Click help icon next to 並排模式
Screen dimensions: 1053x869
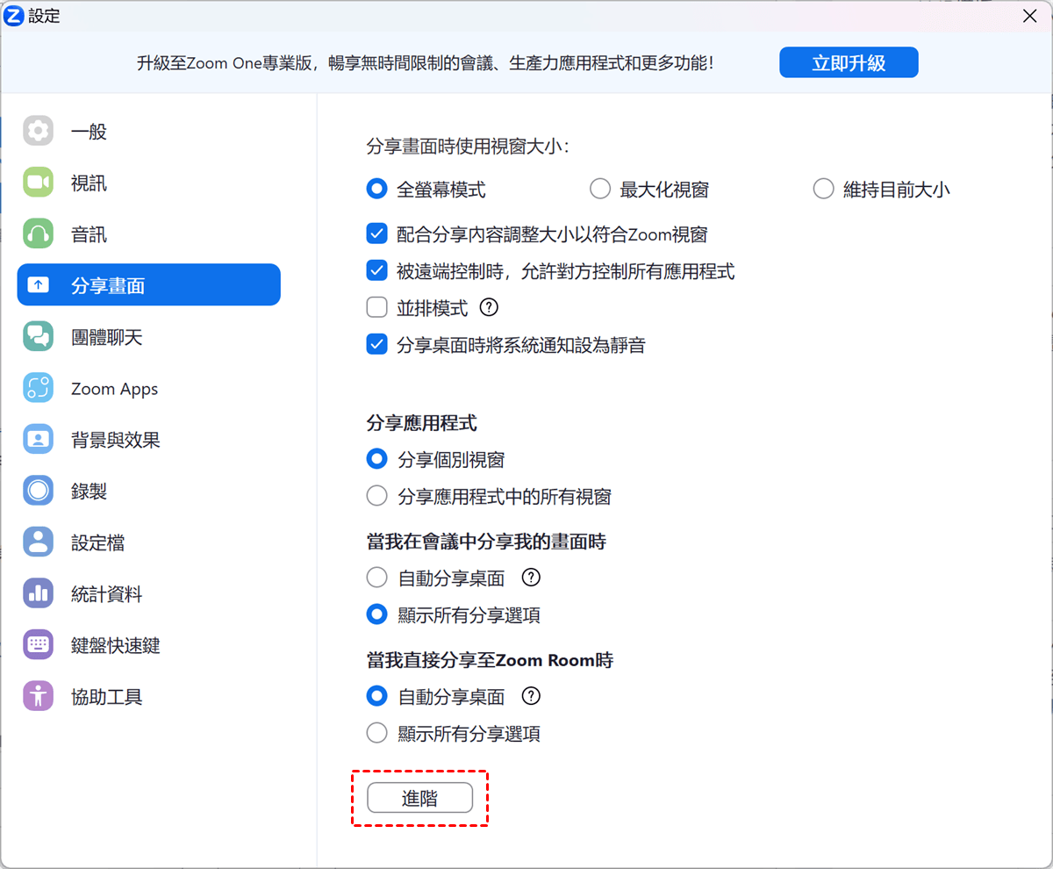tap(490, 308)
